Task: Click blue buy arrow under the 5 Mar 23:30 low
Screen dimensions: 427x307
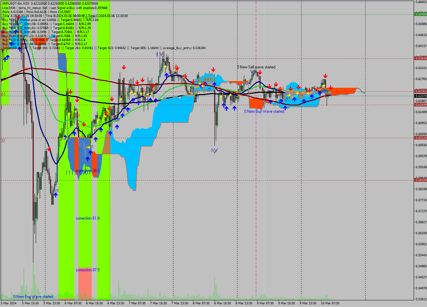Action: click(55, 195)
